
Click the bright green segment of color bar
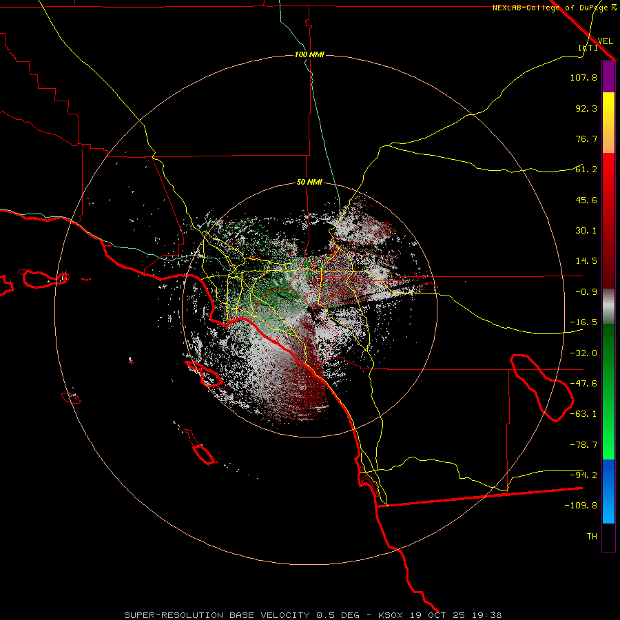608,391
